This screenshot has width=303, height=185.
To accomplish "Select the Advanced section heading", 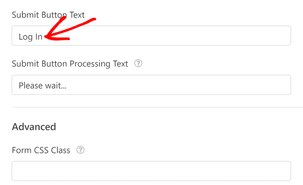I will click(34, 127).
